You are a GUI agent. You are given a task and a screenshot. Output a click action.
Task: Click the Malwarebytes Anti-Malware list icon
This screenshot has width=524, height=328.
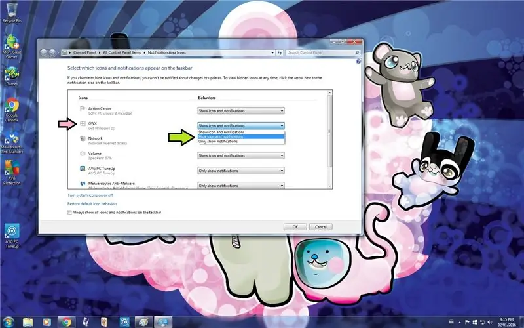click(83, 184)
